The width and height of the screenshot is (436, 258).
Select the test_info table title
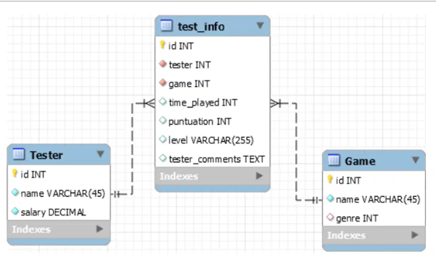201,27
